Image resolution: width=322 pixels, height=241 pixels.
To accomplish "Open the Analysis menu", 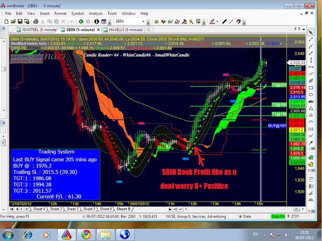I will pyautogui.click(x=95, y=14).
